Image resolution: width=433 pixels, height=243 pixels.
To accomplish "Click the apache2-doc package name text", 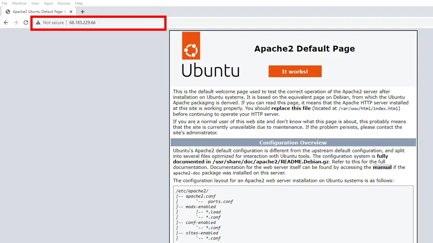I will coord(187,173).
